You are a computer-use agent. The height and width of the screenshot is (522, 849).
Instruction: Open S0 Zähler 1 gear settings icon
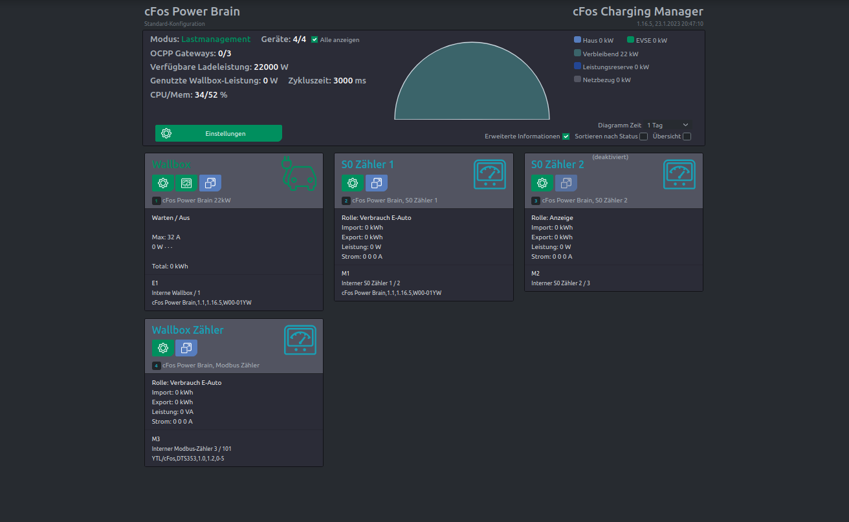tap(353, 183)
